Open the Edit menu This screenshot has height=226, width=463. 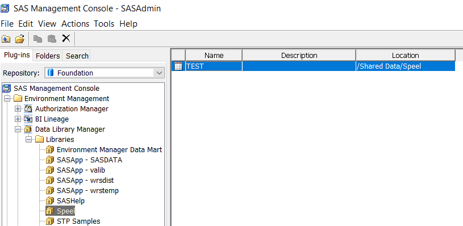[x=26, y=24]
